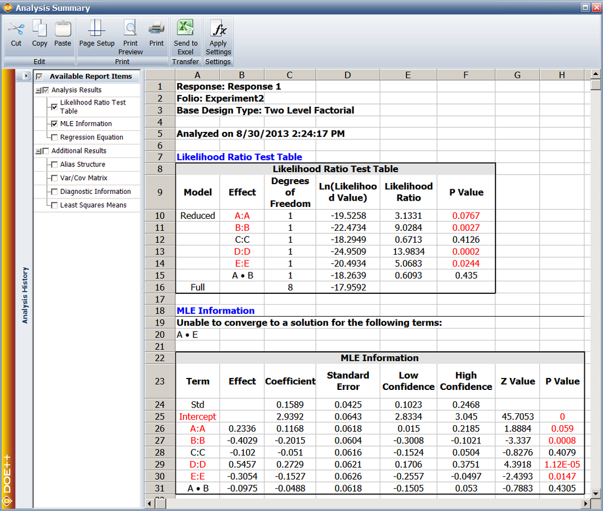Click the Cut scissors icon

point(16,29)
